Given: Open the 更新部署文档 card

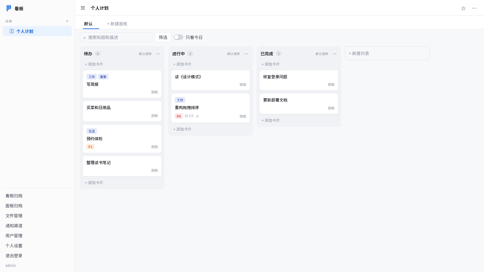Looking at the screenshot, I should tap(299, 104).
